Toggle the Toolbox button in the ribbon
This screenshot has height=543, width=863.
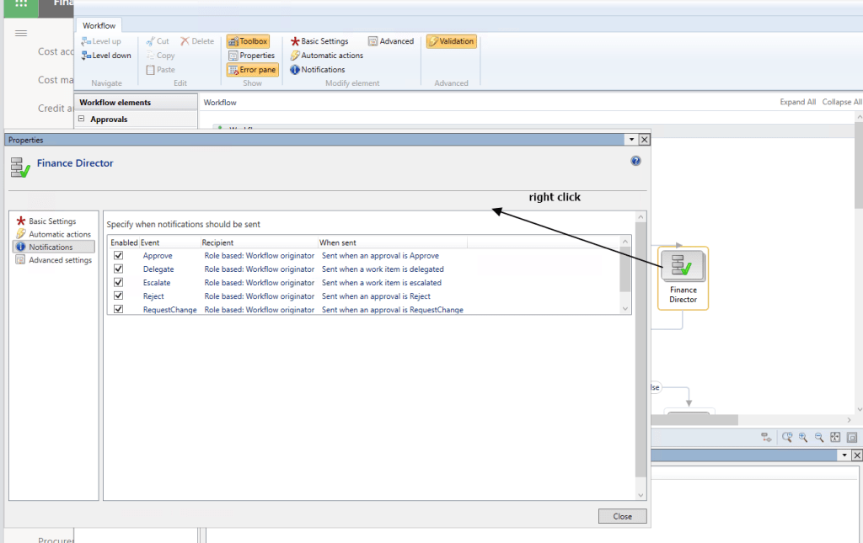click(248, 41)
